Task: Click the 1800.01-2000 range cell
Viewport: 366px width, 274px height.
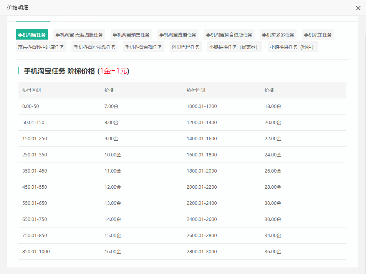Action: pyautogui.click(x=202, y=171)
